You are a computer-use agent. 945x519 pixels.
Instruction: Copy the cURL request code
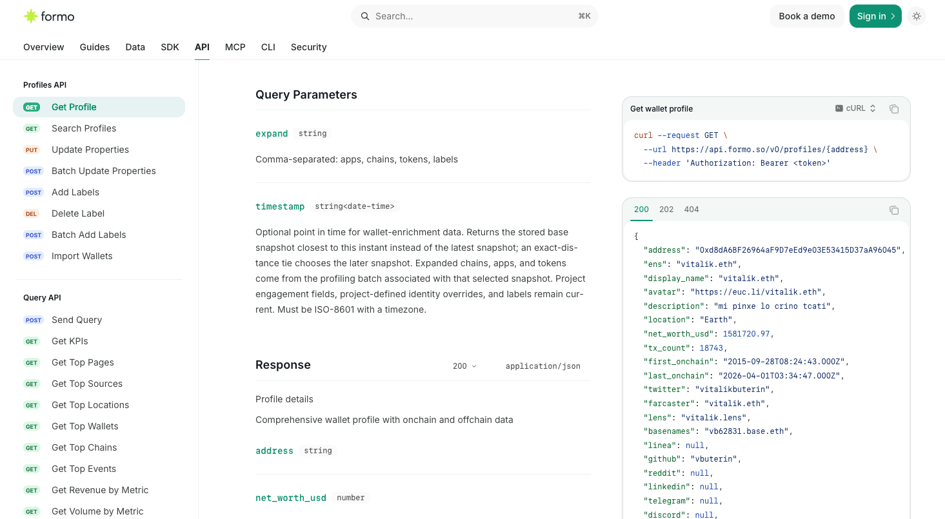[x=894, y=109]
